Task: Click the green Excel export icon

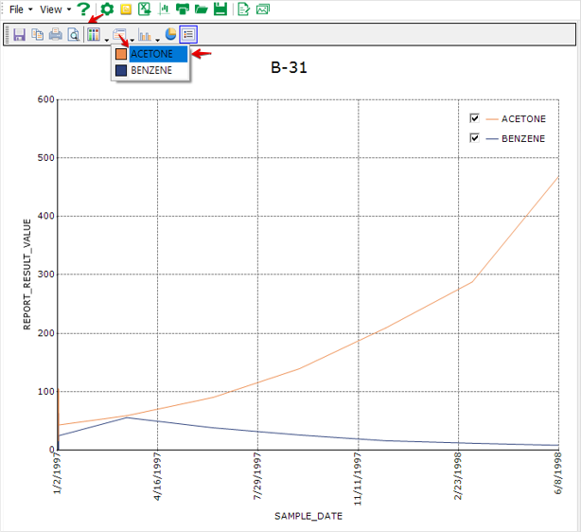Action: click(x=144, y=9)
